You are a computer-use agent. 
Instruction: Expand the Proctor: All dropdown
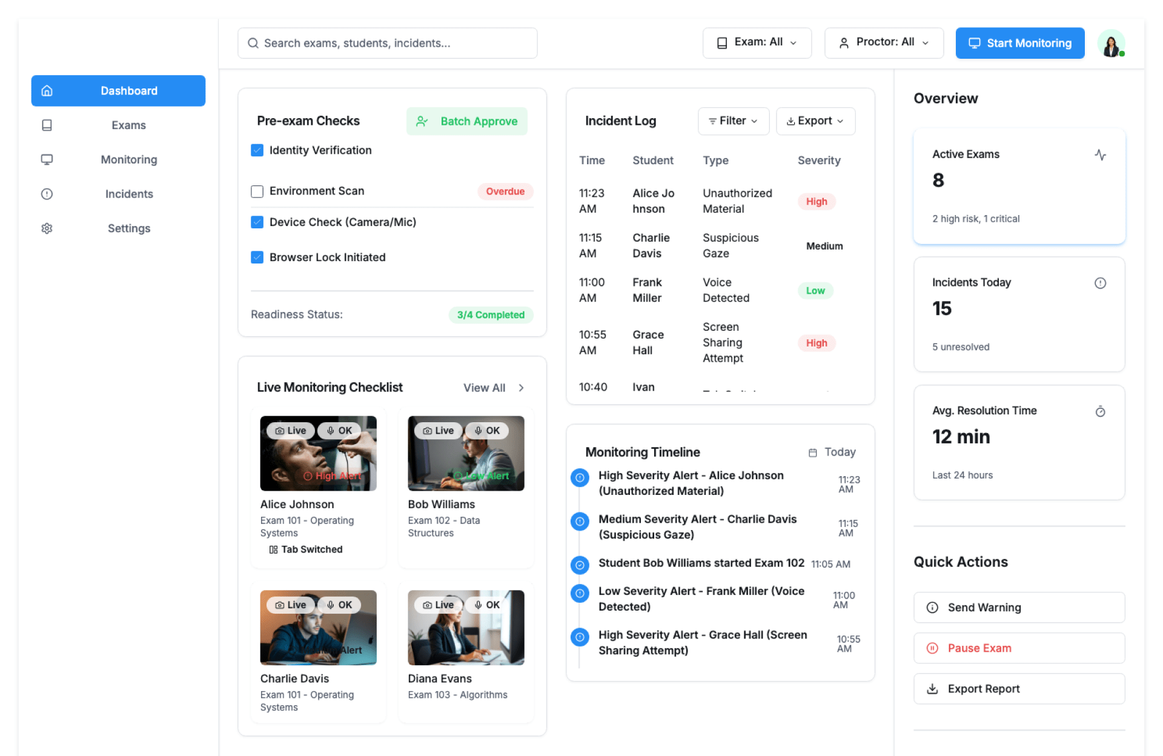[884, 42]
